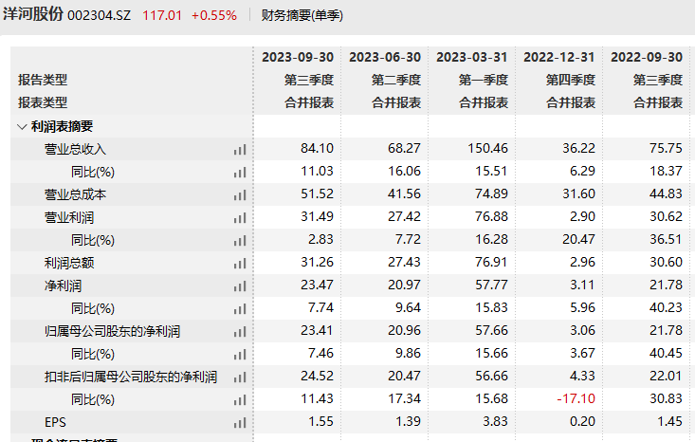Click 第二季度 report type cell
The width and height of the screenshot is (695, 442).
(395, 80)
